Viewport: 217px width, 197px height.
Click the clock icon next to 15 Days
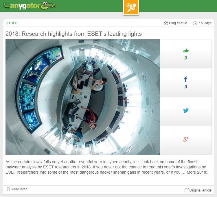tap(195, 23)
